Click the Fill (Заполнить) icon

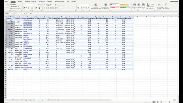point(148,6)
